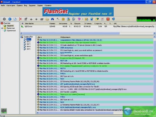The width and height of the screenshot is (156, 117).
Task: Expand the Принятые folder plus sign
Action: click(x=2, y=28)
